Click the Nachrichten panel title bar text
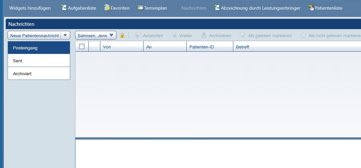 pyautogui.click(x=21, y=24)
